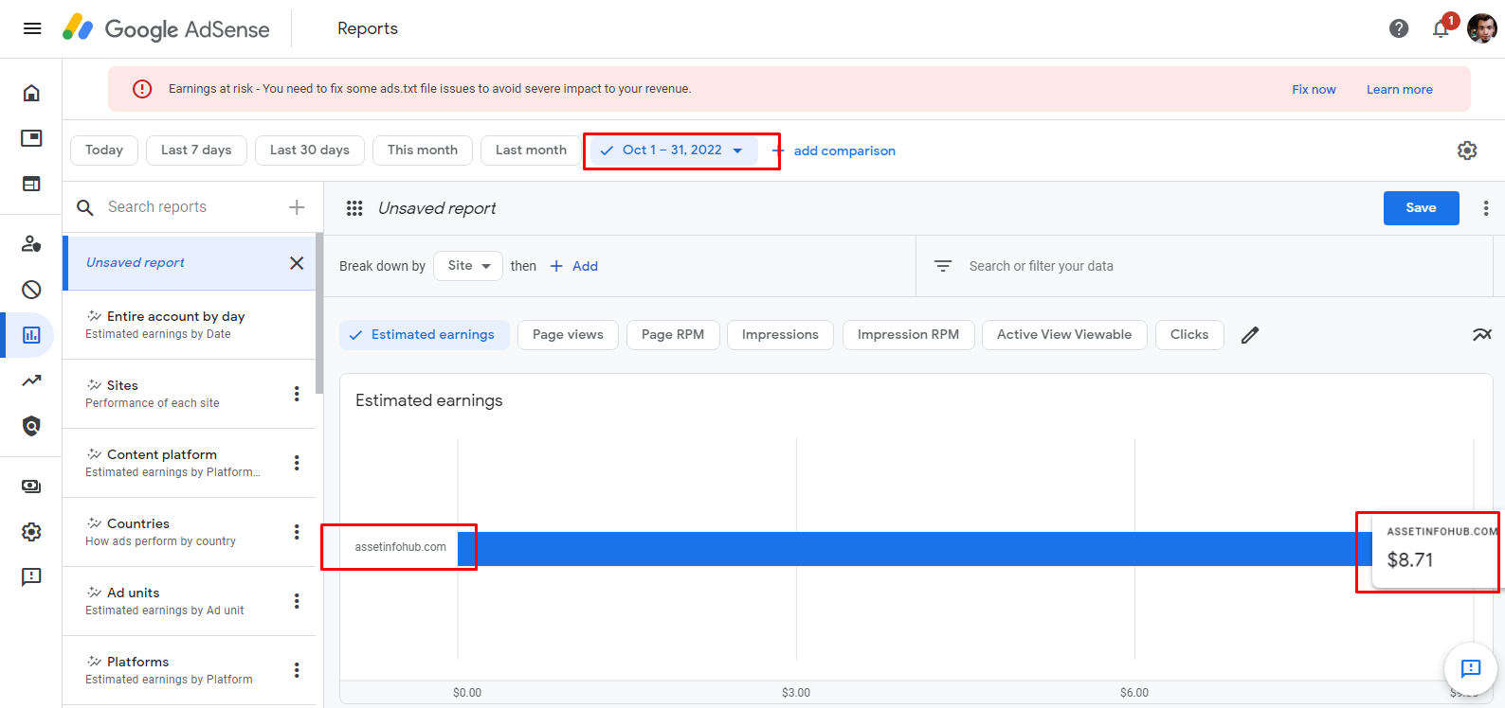Open options menu for Ad units report
Viewport: 1505px width, 708px height.
coord(297,601)
